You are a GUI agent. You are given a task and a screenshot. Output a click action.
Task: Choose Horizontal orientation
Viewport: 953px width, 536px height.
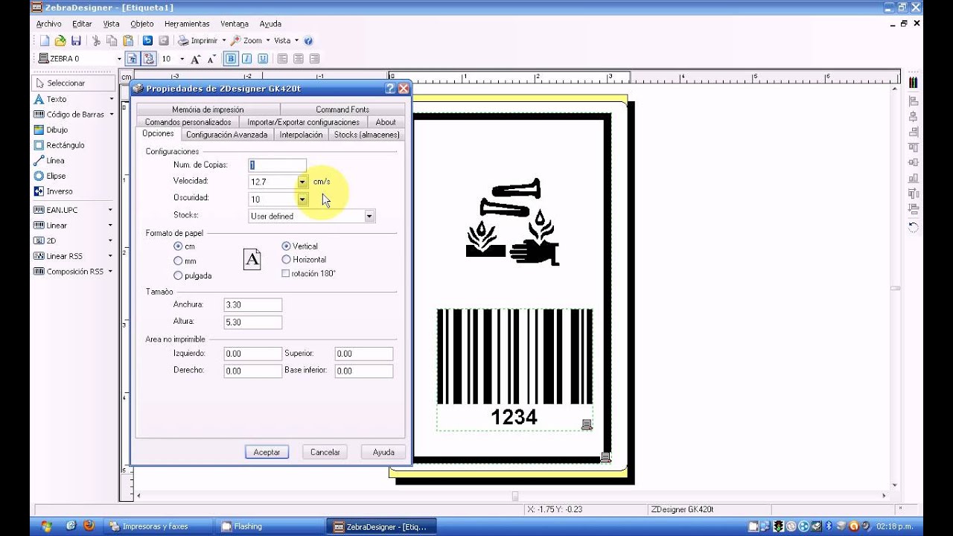286,260
